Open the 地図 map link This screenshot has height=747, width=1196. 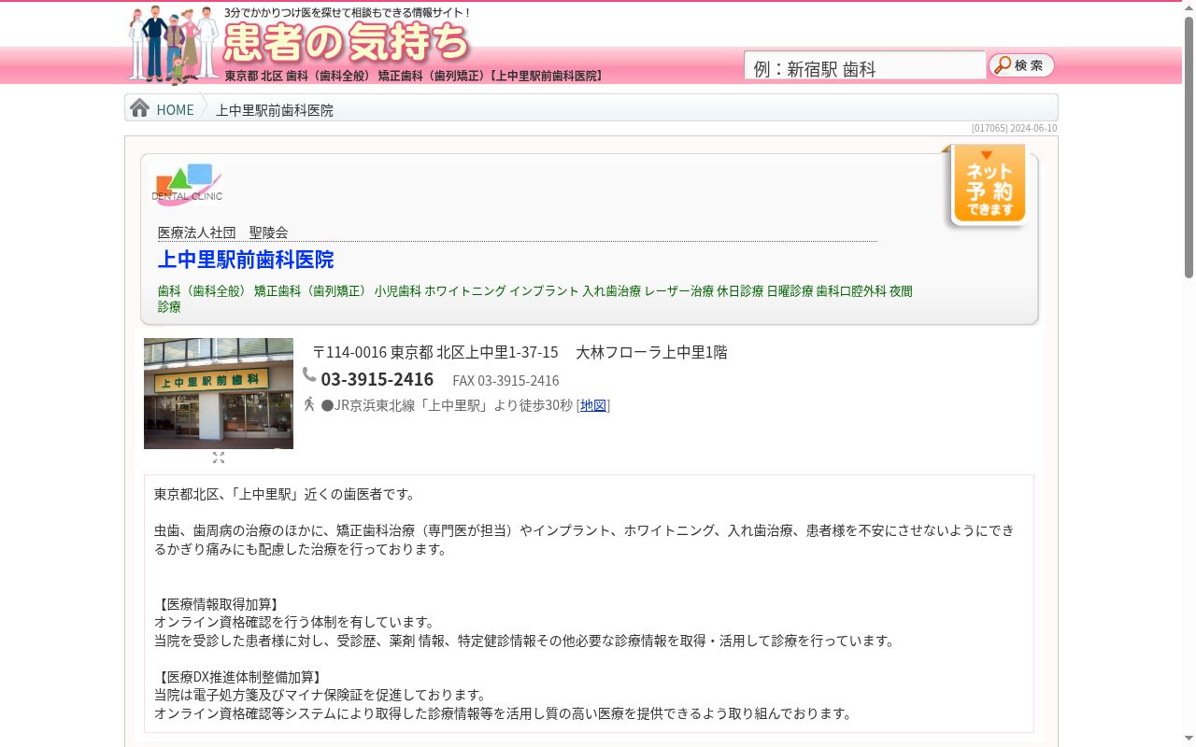click(x=593, y=405)
